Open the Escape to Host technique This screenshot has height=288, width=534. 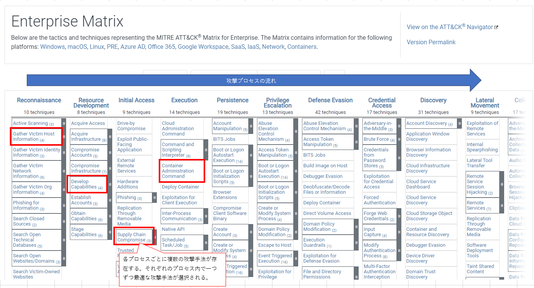275,245
